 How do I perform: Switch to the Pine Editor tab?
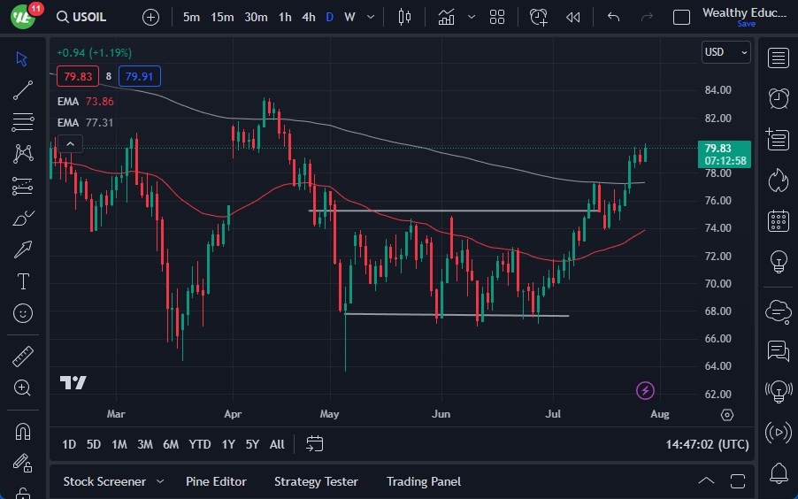click(x=216, y=481)
